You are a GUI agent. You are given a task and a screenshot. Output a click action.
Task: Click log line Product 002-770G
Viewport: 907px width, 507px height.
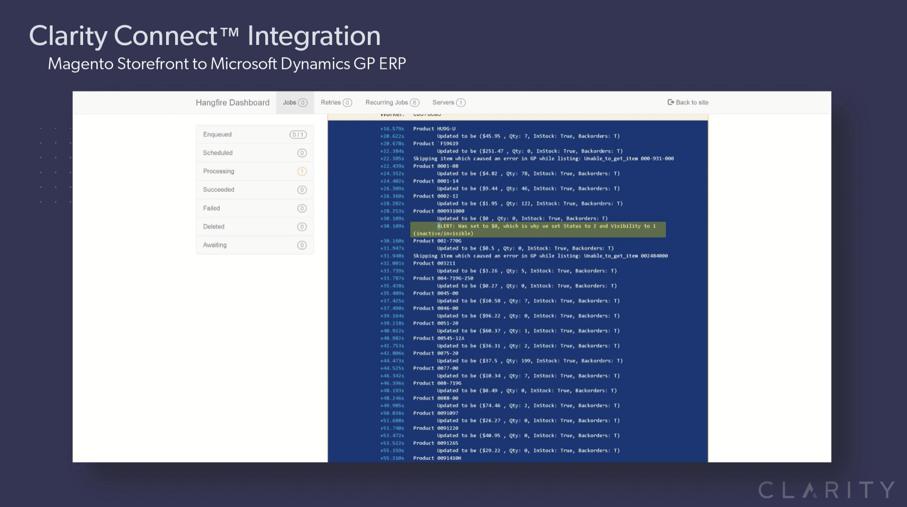437,241
